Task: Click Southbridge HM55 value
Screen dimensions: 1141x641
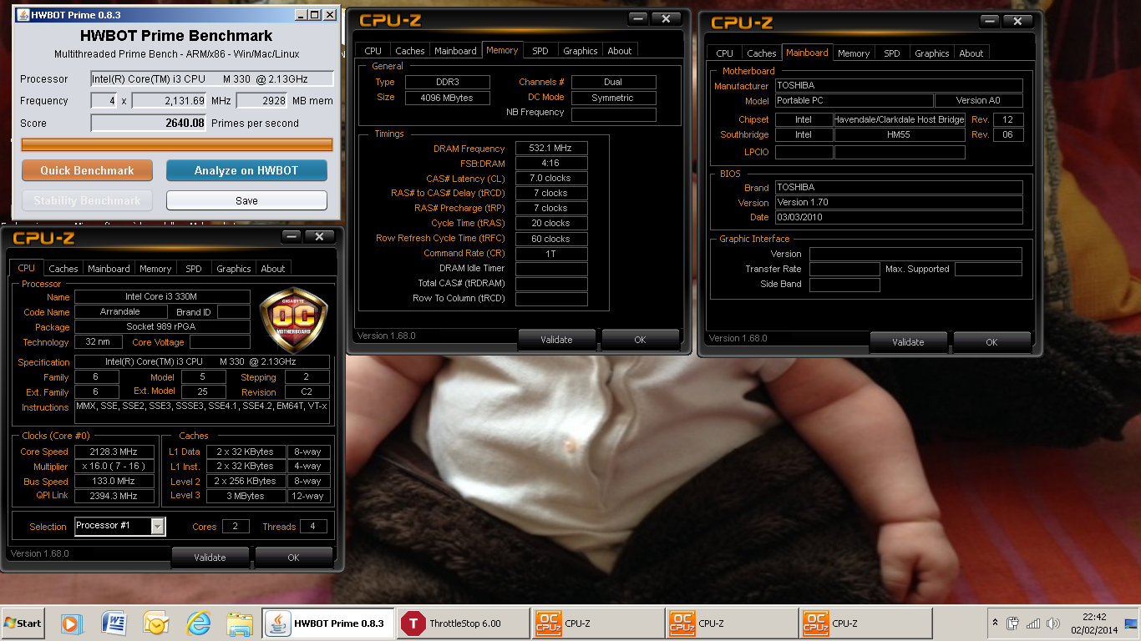Action: (900, 134)
